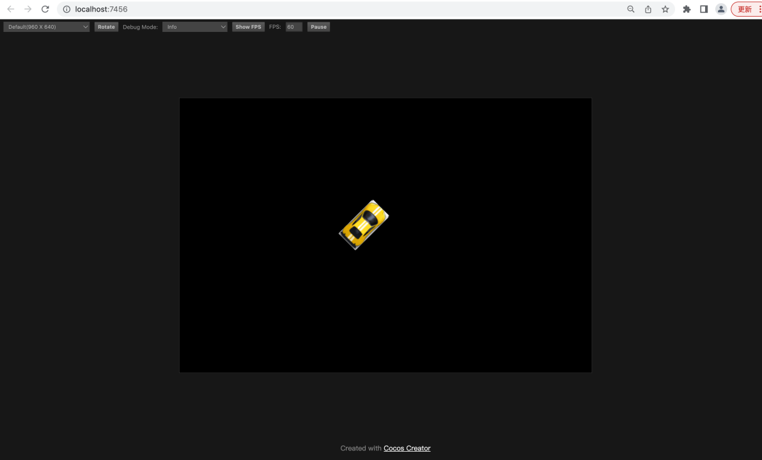Click the Show FPS button
762x460 pixels.
point(248,27)
